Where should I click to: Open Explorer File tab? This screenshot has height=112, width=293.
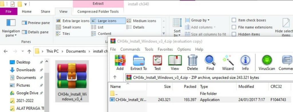[x=8, y=11]
